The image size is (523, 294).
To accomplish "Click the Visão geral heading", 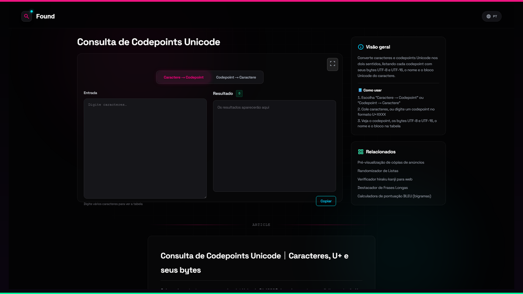I will (378, 47).
